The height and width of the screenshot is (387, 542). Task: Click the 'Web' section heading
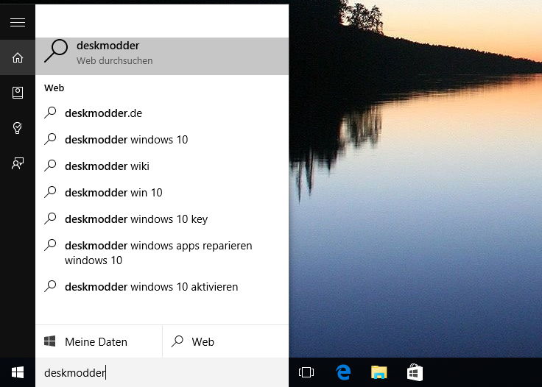pos(54,88)
